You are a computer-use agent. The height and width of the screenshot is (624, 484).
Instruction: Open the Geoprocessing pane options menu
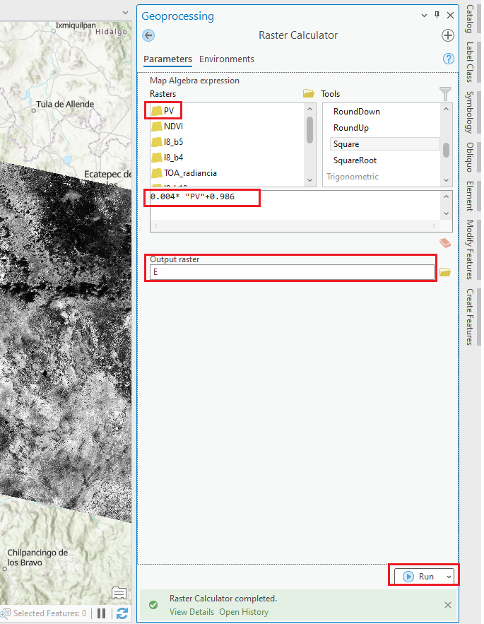(x=424, y=16)
